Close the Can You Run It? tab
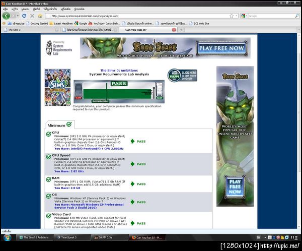Image resolution: width=302 pixels, height=251 pixels. click(x=174, y=30)
